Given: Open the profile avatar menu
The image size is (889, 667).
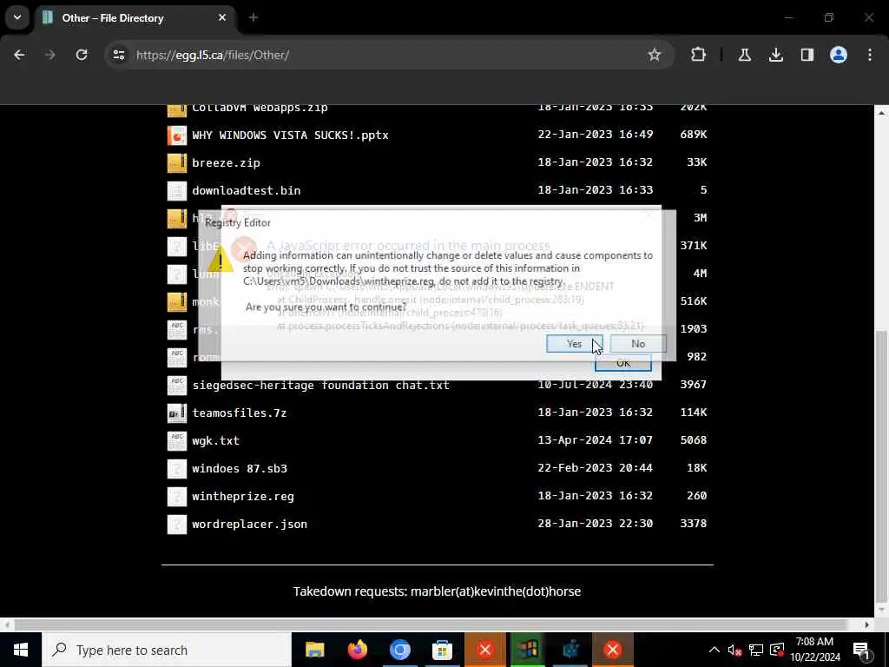Looking at the screenshot, I should (838, 55).
